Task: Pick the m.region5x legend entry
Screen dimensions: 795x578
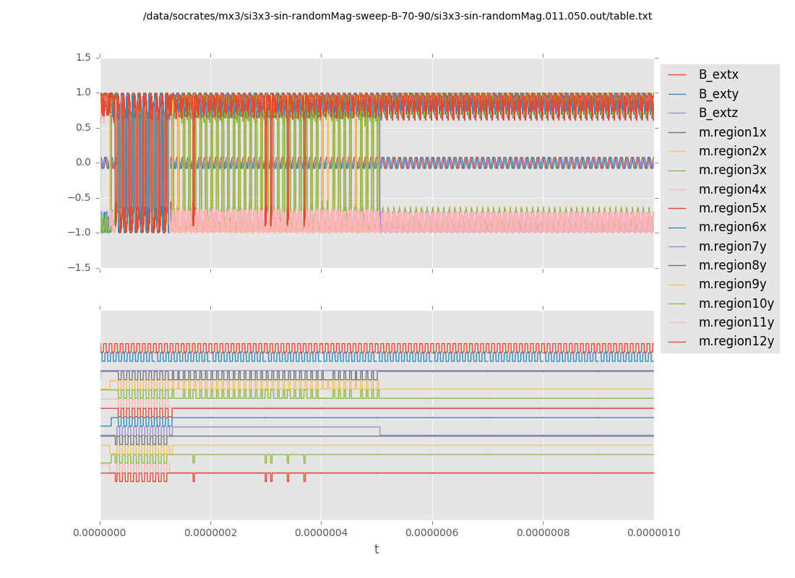Action: pyautogui.click(x=732, y=208)
